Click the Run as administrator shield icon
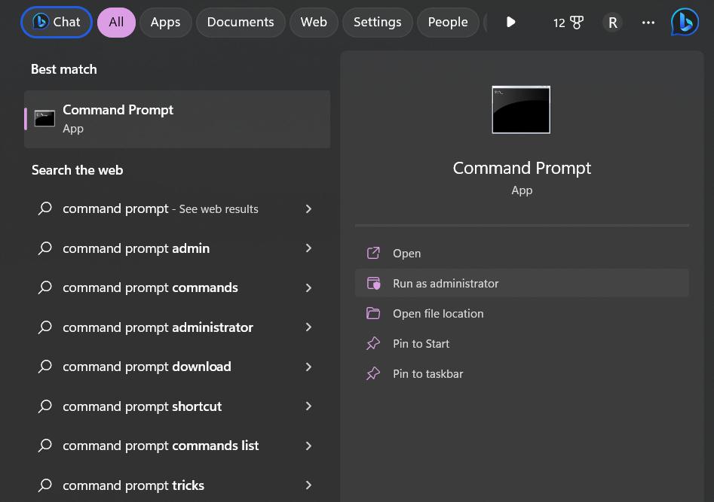This screenshot has width=714, height=502. [x=373, y=283]
